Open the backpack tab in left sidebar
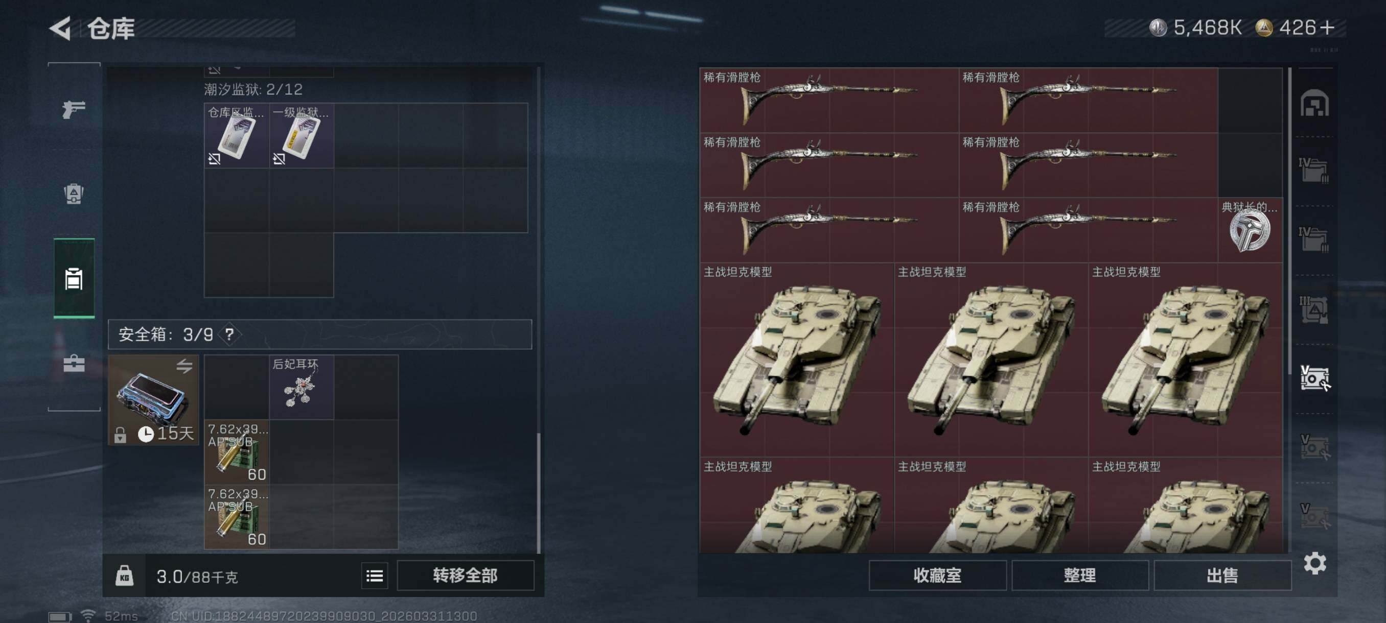 click(x=74, y=194)
